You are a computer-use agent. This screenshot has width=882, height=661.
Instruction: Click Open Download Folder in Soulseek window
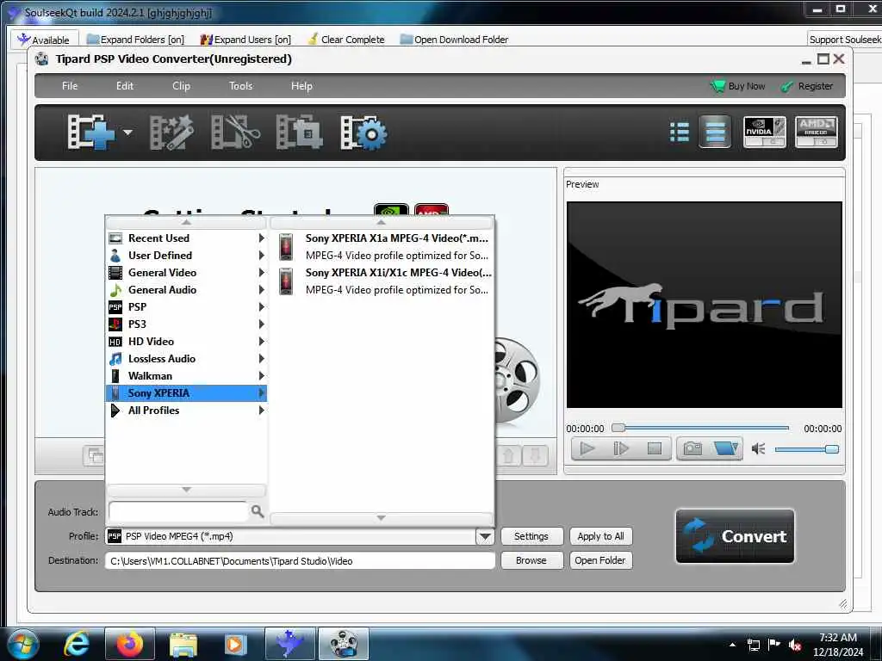pyautogui.click(x=454, y=40)
